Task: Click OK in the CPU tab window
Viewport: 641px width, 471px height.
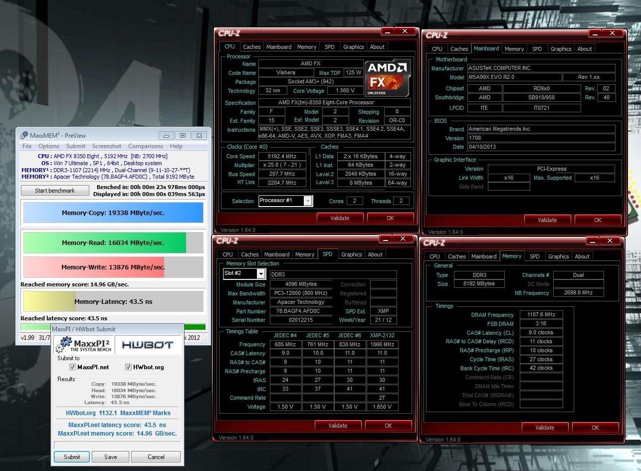Action: pyautogui.click(x=391, y=218)
